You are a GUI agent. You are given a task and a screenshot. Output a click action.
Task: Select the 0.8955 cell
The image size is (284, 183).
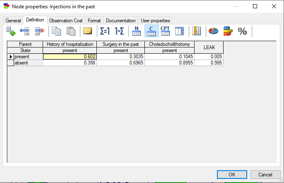170,63
